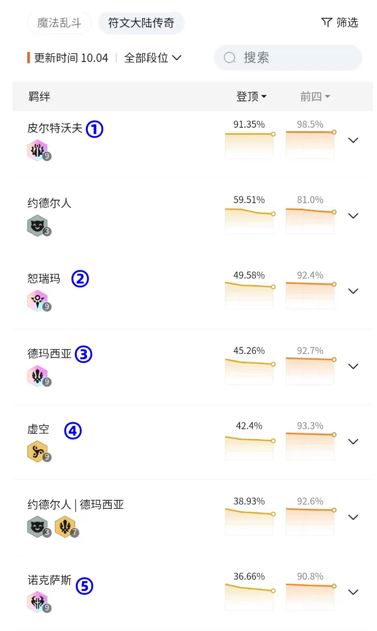This screenshot has width=377, height=631.
Task: Click the 虚空 gold trait icon
Action: point(37,452)
